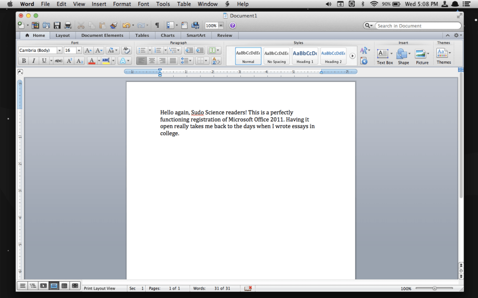Image resolution: width=478 pixels, height=298 pixels.
Task: Print the document using the printer icon
Action: coord(68,25)
